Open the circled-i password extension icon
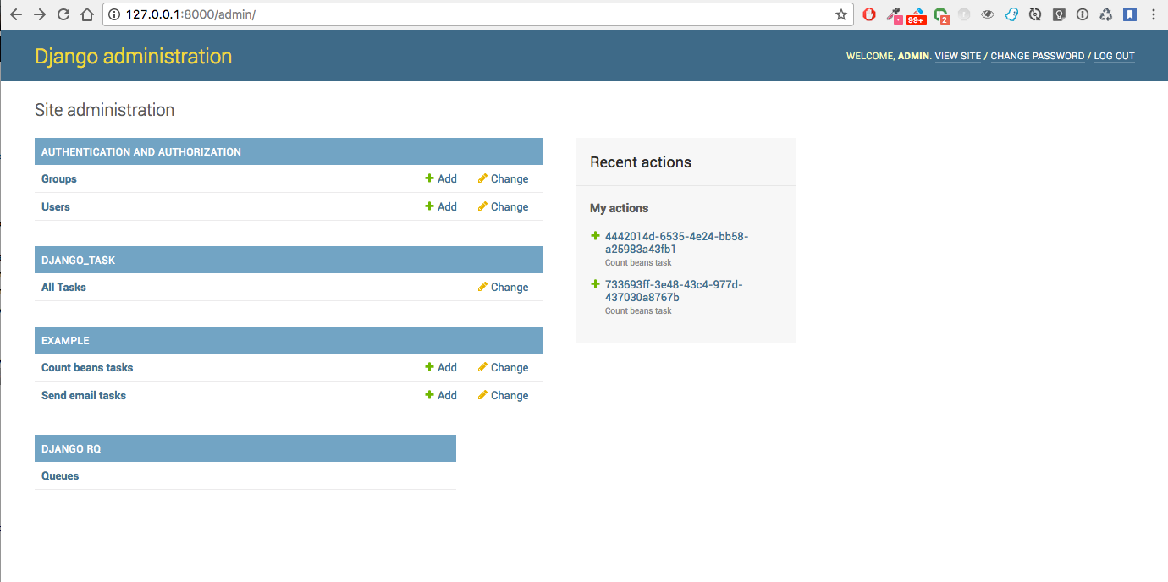 [x=1083, y=14]
